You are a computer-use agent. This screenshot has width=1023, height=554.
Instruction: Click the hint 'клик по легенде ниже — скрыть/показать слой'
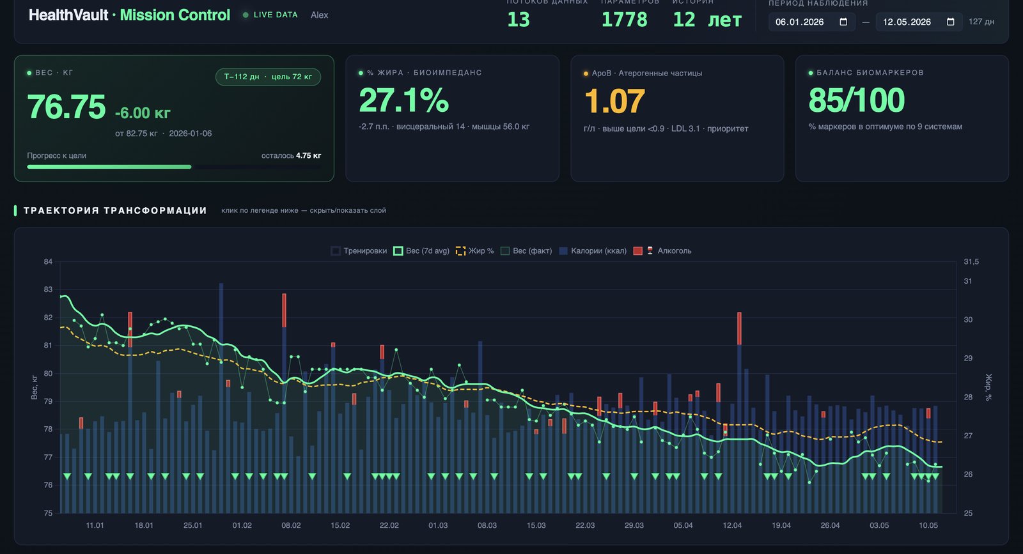[x=304, y=210]
